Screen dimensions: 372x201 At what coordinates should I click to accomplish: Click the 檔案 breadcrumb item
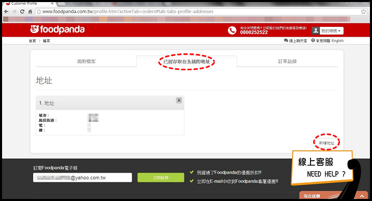[47, 41]
